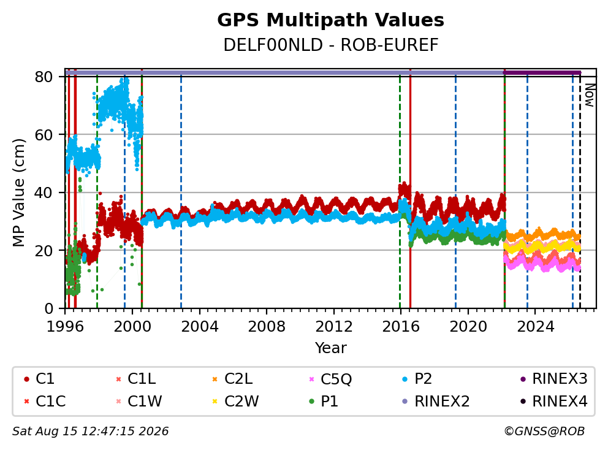Click the MP Value (cm) y-axis label
Viewport: 608px width, 450px height.
click(18, 193)
